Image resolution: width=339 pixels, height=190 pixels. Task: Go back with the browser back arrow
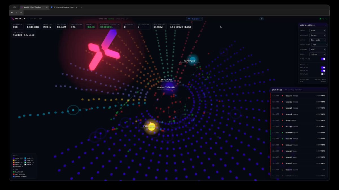[12, 13]
